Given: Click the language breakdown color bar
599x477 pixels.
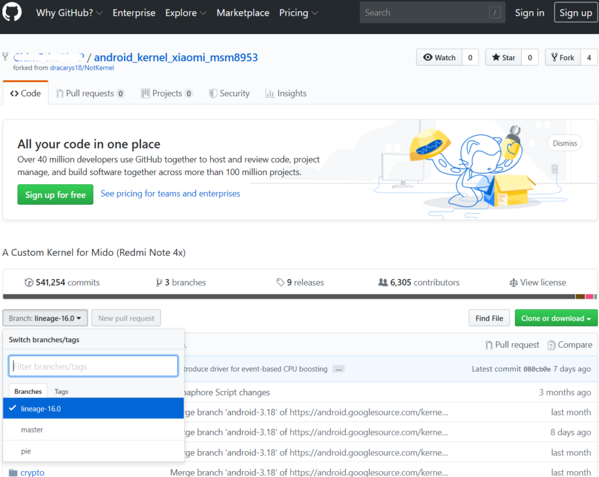Looking at the screenshot, I should point(299,297).
